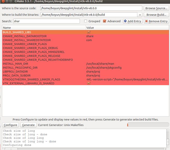This screenshot has width=170, height=150.
Task: Open the build binaries path dropdown
Action: 140,15
